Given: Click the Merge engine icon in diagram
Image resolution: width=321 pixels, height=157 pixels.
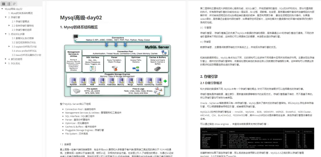Looking at the screenshot, I should coord(130,81).
